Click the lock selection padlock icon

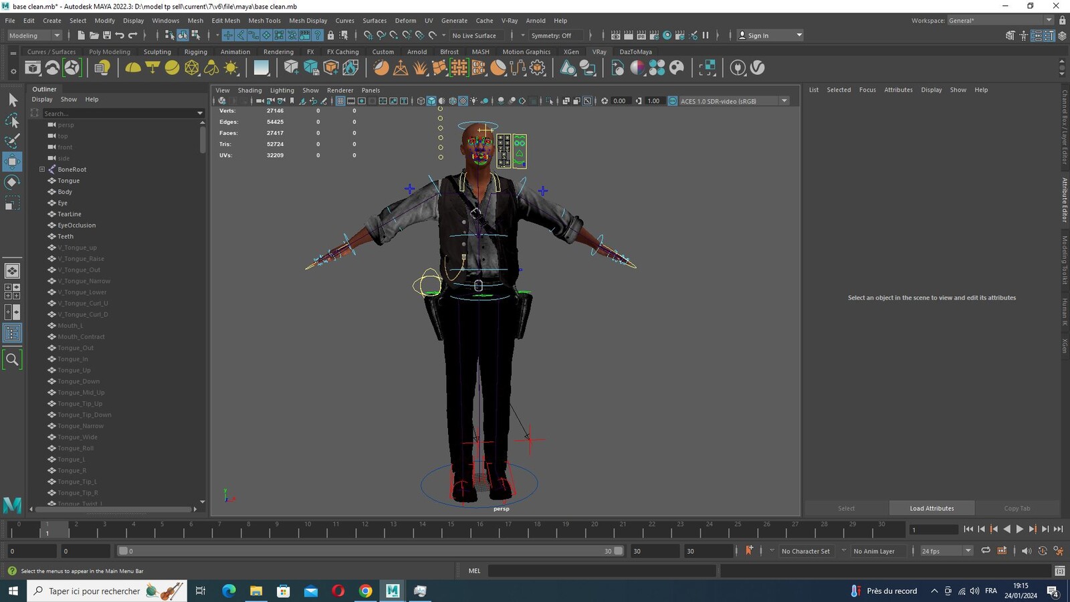point(330,35)
